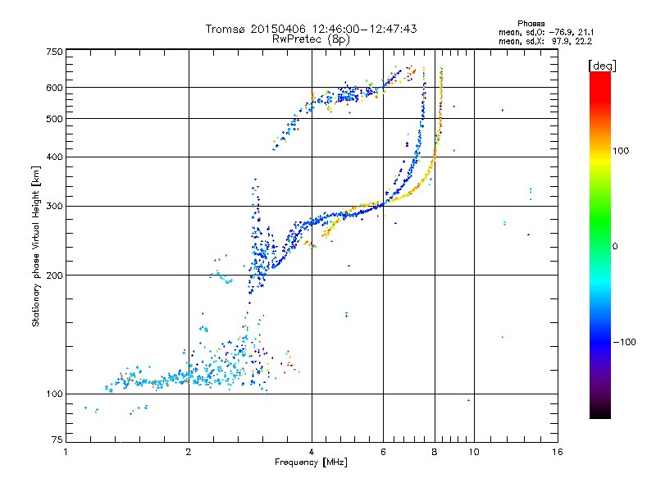Click the x-axis tick label '2'

(189, 452)
